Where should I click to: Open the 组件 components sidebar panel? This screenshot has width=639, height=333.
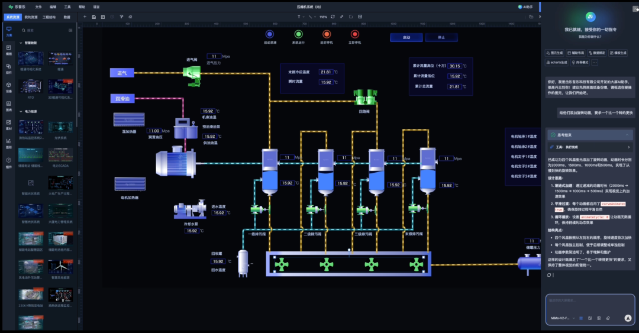pyautogui.click(x=8, y=163)
